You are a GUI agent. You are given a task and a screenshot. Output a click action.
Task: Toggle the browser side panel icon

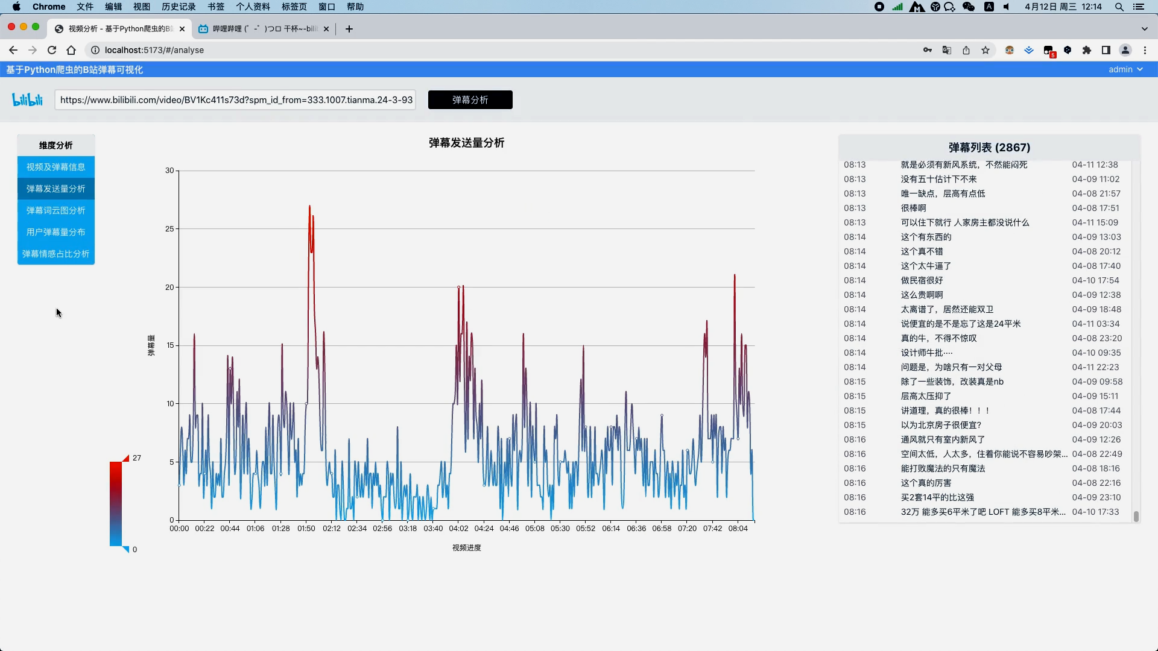[1106, 50]
